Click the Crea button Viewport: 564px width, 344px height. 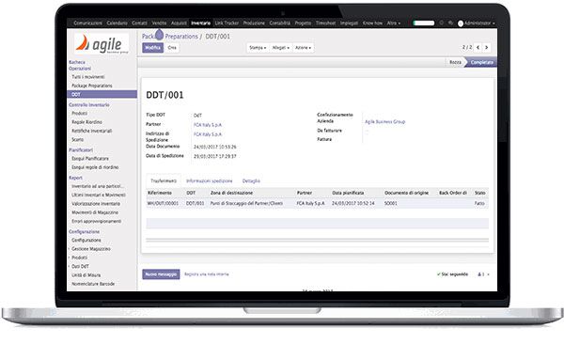(x=172, y=48)
